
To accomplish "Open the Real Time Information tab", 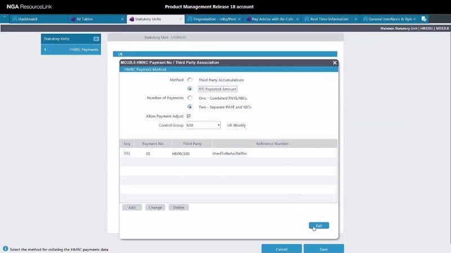I will tap(328, 19).
